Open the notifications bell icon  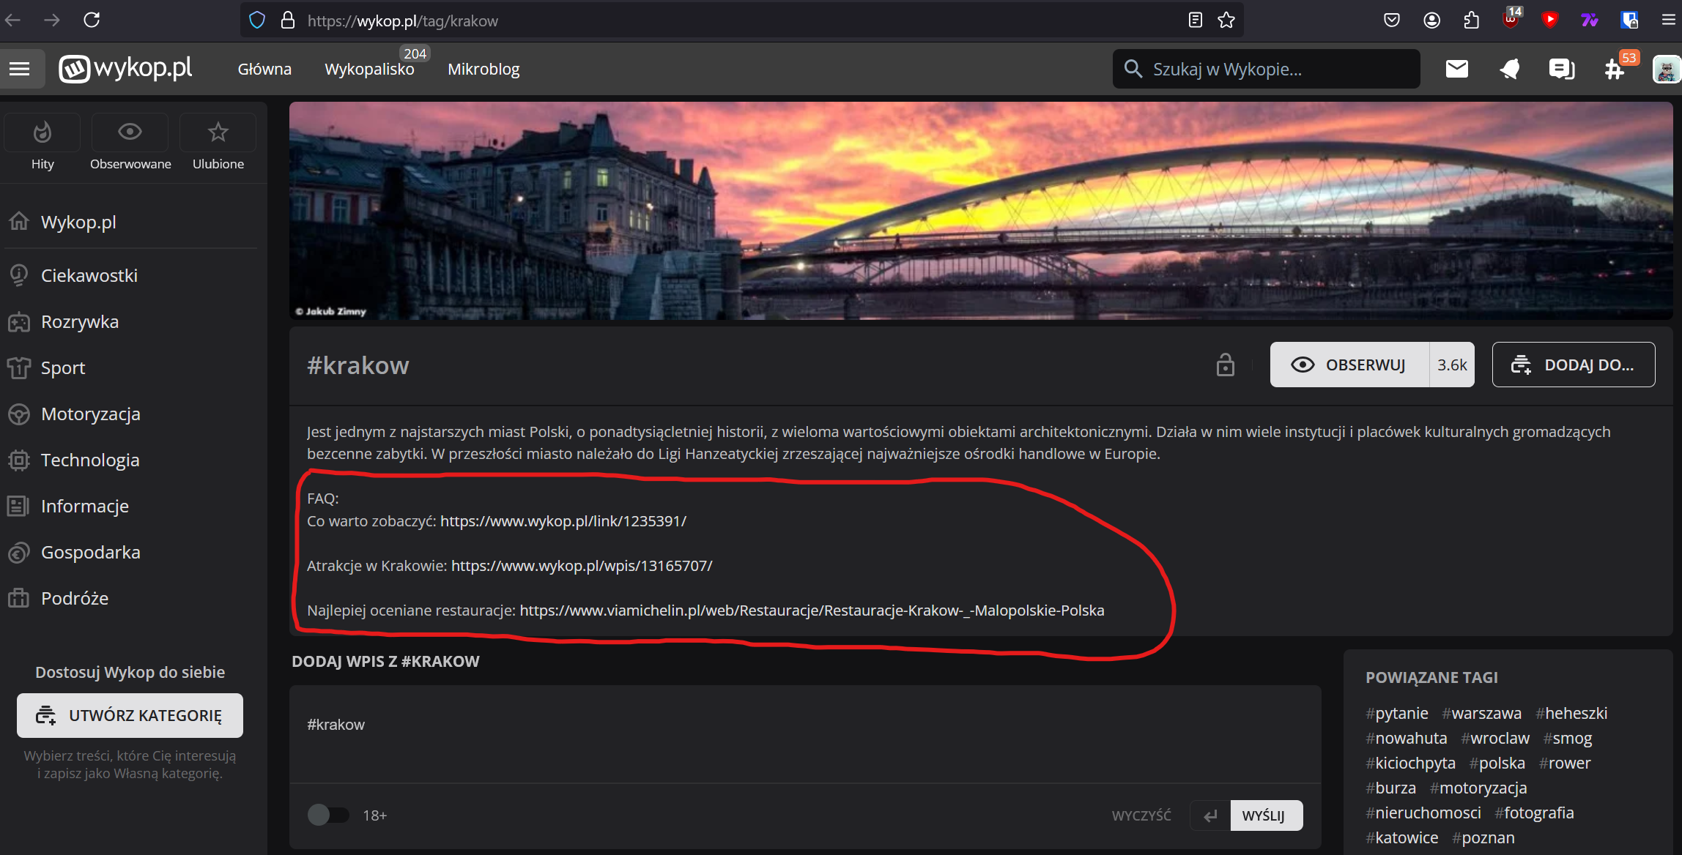(x=1509, y=69)
